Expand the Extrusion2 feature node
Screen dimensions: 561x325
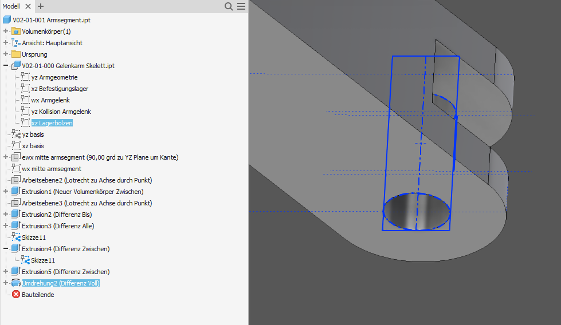(x=5, y=215)
